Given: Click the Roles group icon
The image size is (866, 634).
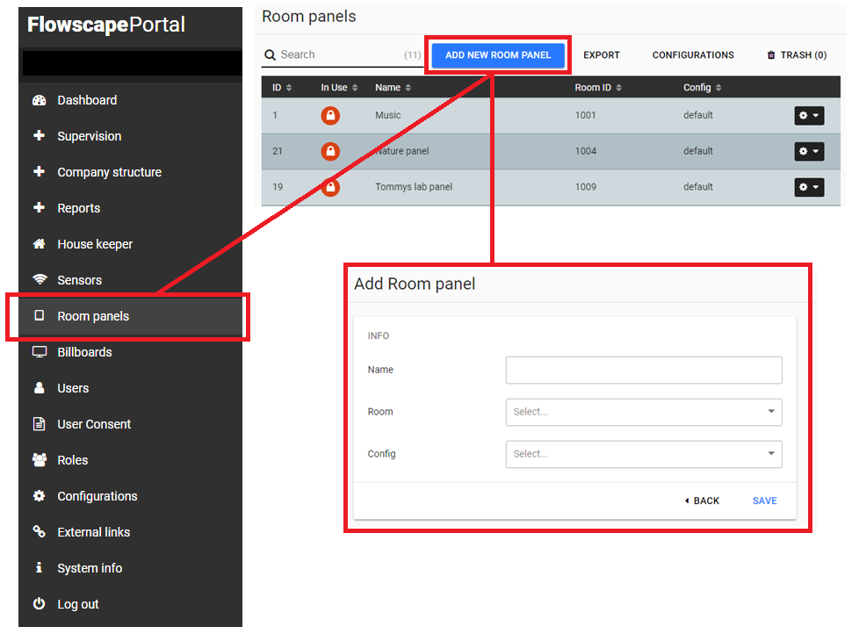Looking at the screenshot, I should (x=40, y=459).
